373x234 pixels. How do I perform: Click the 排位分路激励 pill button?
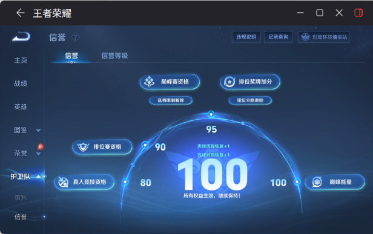pyautogui.click(x=250, y=100)
